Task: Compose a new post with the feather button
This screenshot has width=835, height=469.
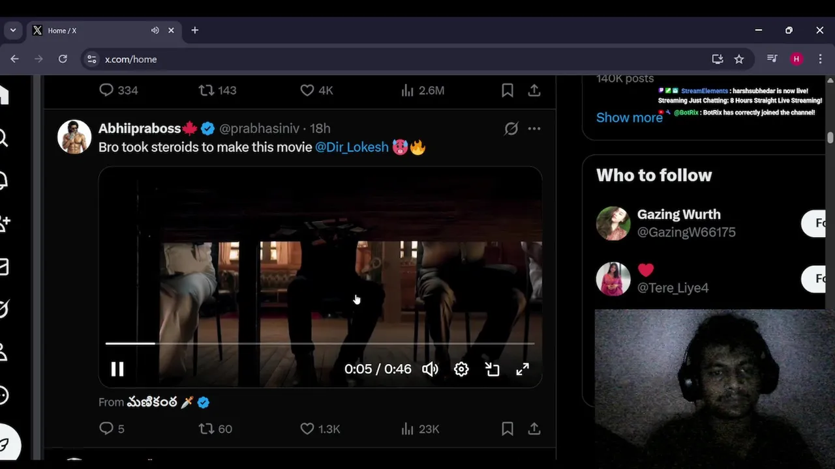Action: click(7, 445)
